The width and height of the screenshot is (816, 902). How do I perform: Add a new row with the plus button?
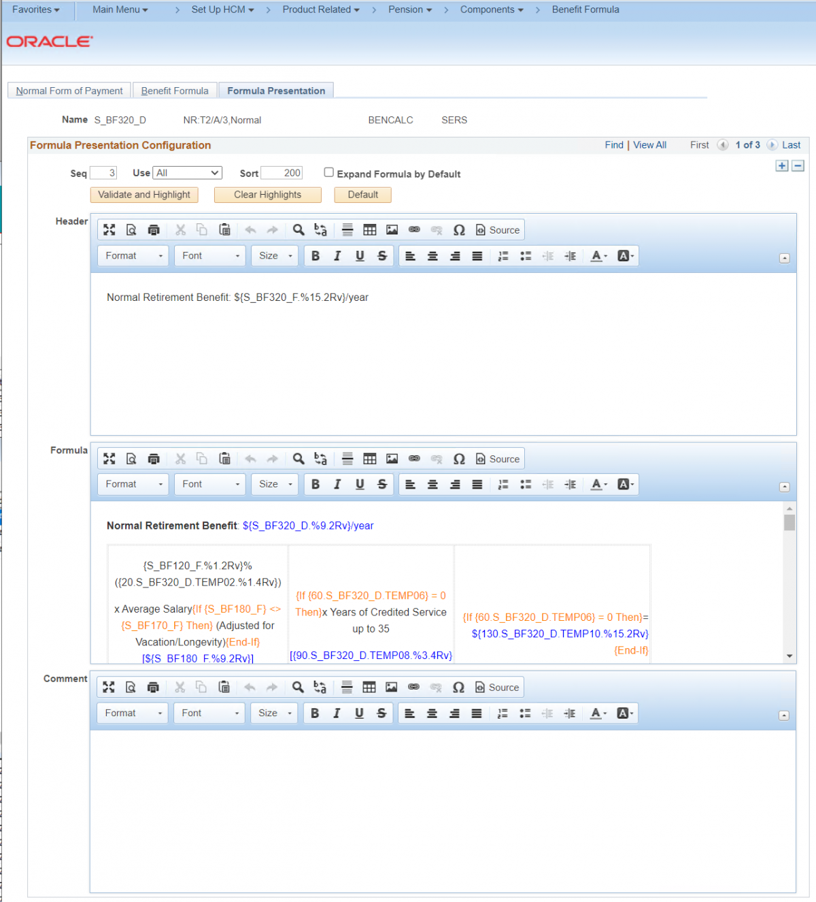781,165
